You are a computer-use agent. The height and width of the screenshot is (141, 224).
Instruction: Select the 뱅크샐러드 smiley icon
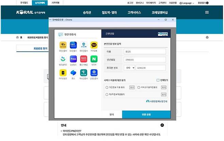(x=63, y=59)
